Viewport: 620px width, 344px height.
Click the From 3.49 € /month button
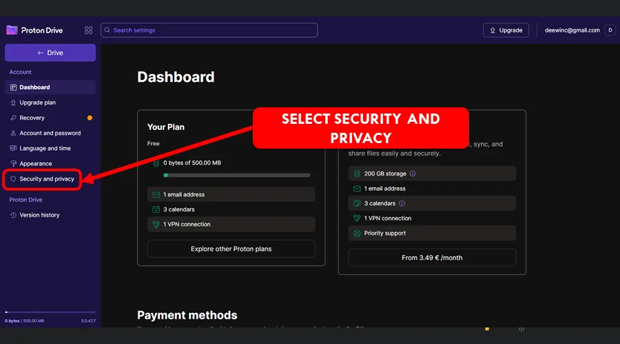point(432,257)
